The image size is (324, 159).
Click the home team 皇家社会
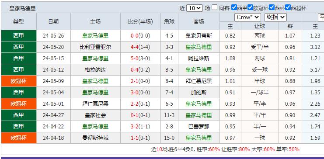(x=95, y=115)
